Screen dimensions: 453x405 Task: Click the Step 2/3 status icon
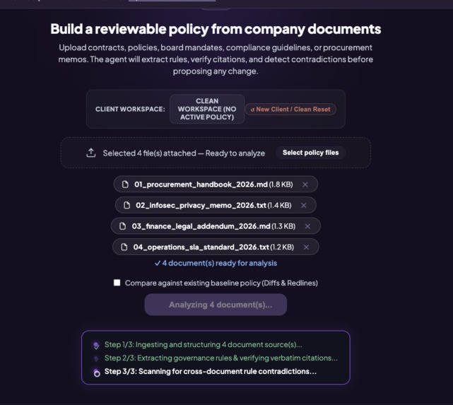(96, 358)
